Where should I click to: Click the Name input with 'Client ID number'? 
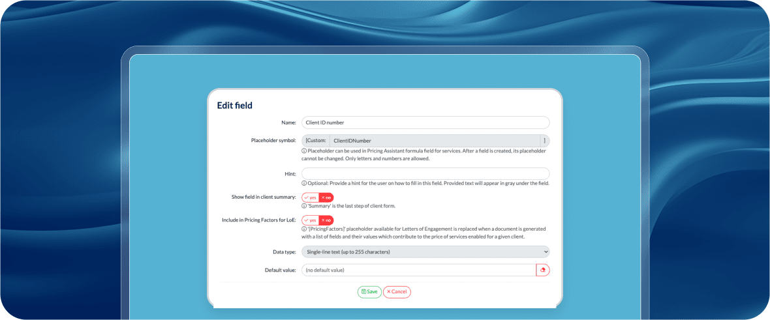[425, 123]
